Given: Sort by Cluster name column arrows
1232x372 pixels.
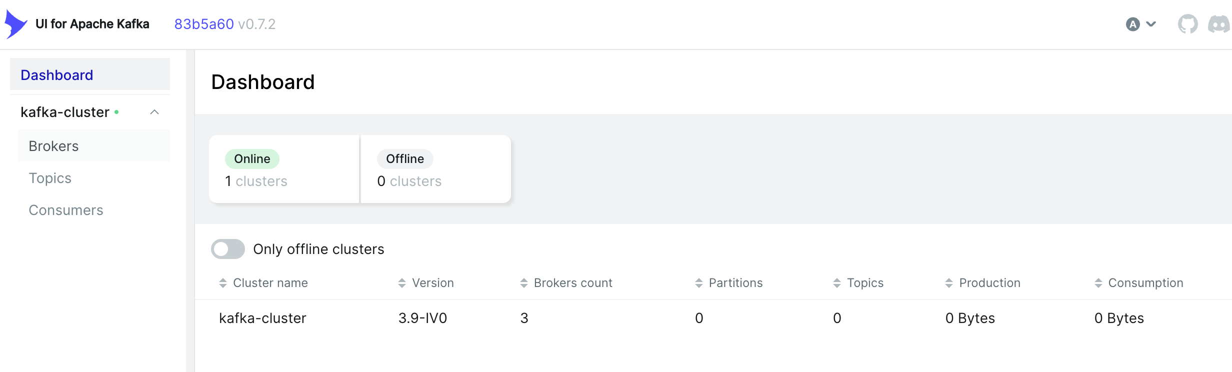Looking at the screenshot, I should tap(223, 283).
